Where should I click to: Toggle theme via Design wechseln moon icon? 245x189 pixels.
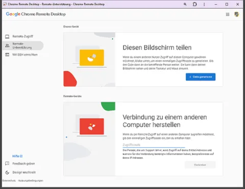point(7,172)
